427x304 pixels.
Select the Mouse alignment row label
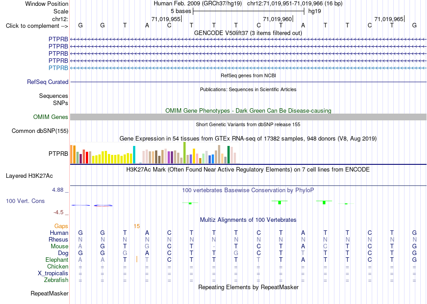tap(59, 247)
